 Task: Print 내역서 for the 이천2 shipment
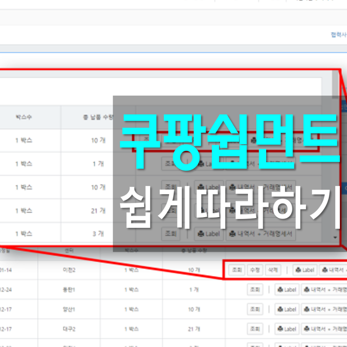pos(333,270)
